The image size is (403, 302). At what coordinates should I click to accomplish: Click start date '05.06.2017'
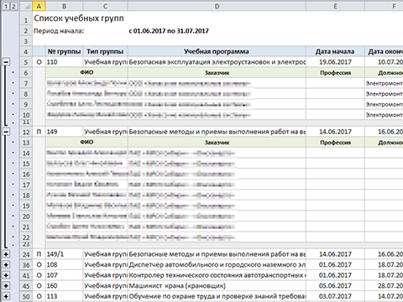[x=335, y=286]
